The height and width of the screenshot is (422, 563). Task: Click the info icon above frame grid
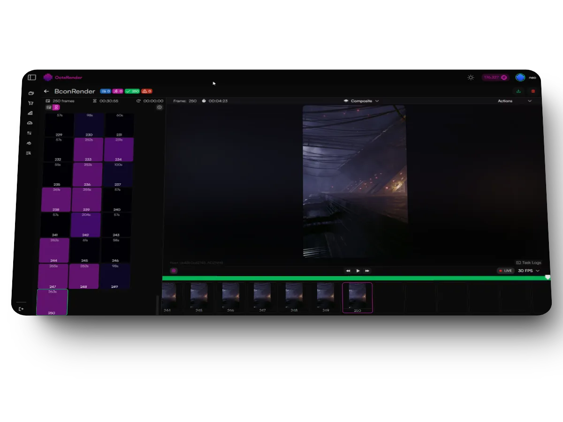click(160, 107)
